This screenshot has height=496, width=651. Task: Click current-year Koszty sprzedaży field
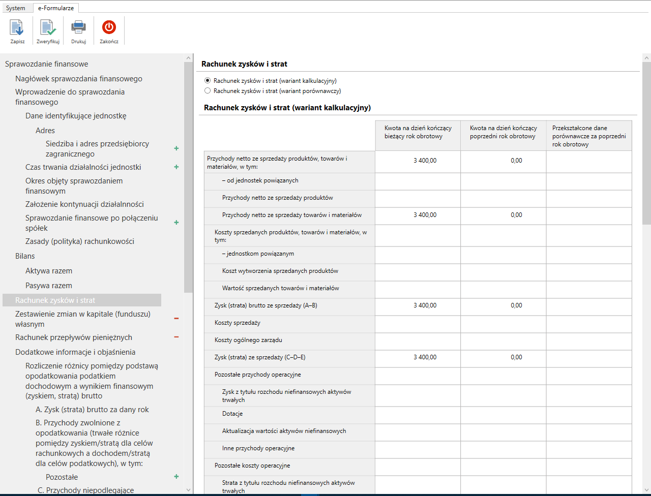click(418, 324)
